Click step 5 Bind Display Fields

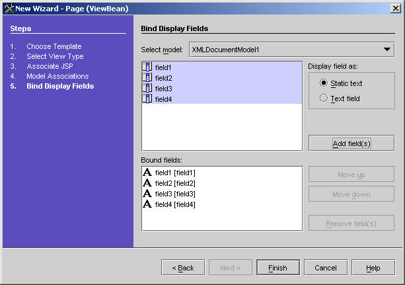[60, 86]
